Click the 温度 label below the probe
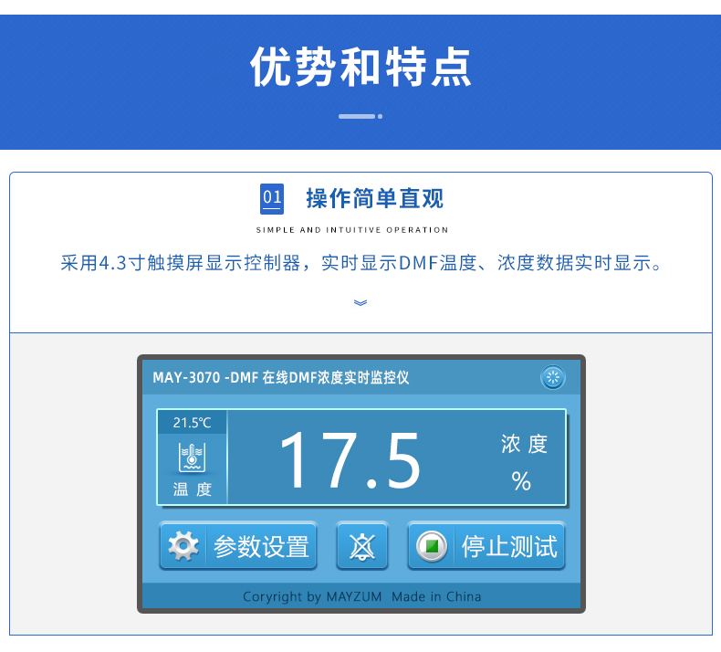The width and height of the screenshot is (721, 652). click(x=192, y=489)
